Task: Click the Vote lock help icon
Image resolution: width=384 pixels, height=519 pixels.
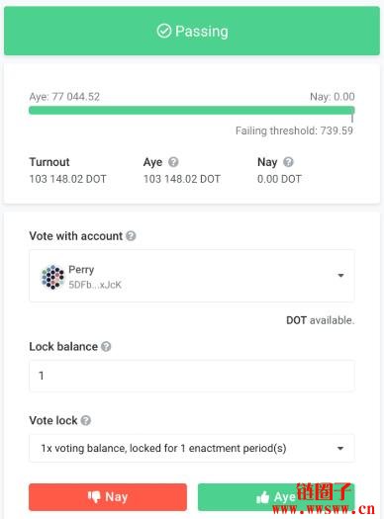Action: 86,420
